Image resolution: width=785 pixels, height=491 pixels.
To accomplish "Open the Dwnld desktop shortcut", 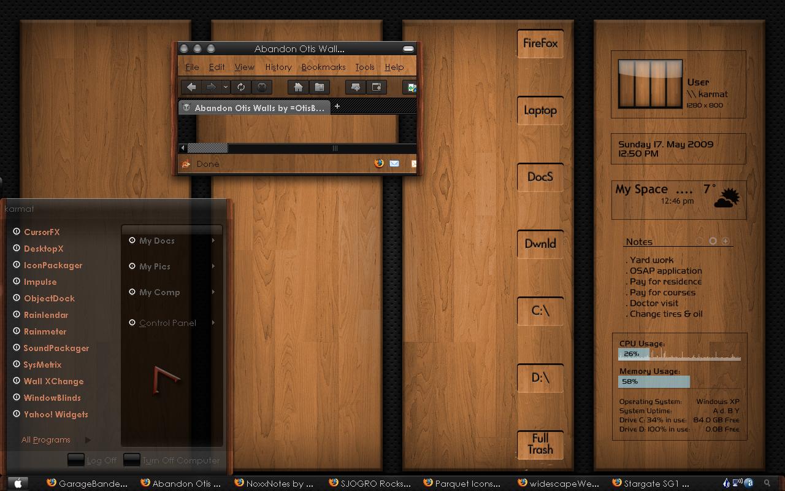I will pos(540,244).
